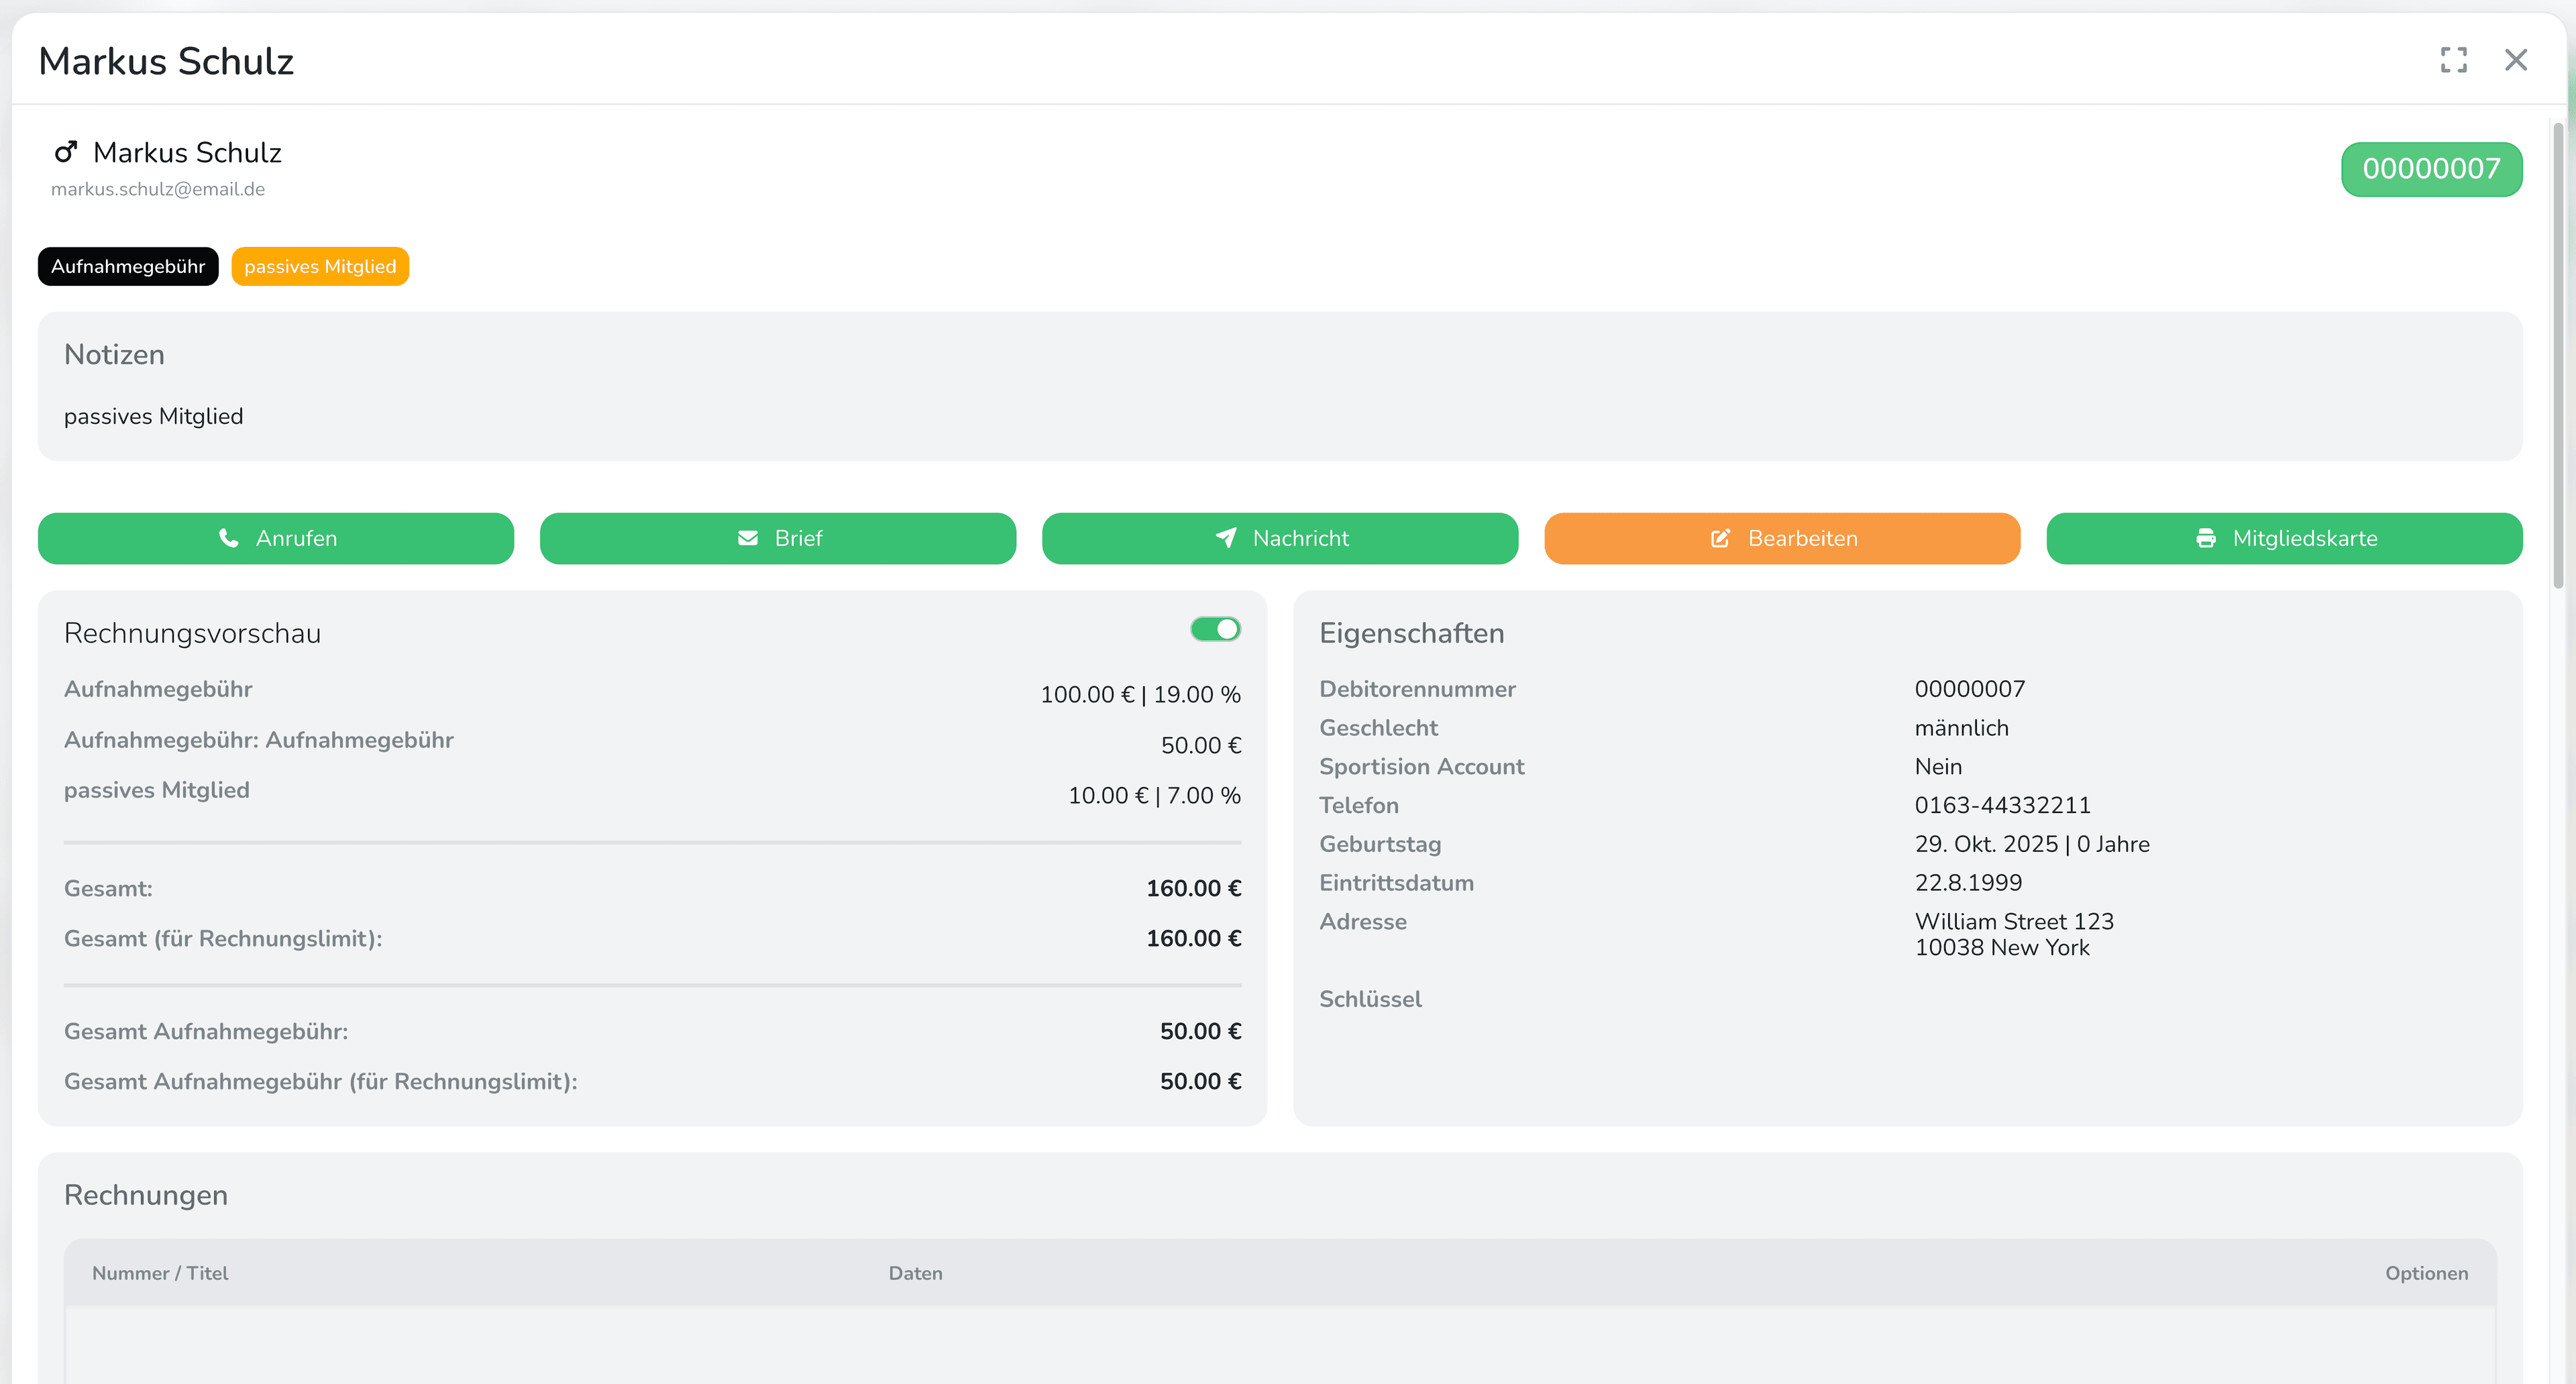Click the William Street 123 address
2576x1384 pixels.
click(x=2014, y=921)
